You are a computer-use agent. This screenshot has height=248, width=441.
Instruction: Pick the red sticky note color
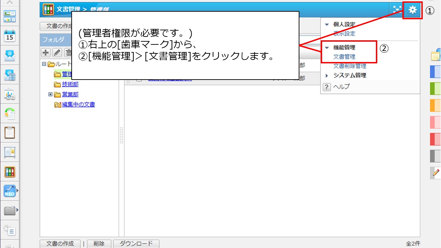(436, 139)
